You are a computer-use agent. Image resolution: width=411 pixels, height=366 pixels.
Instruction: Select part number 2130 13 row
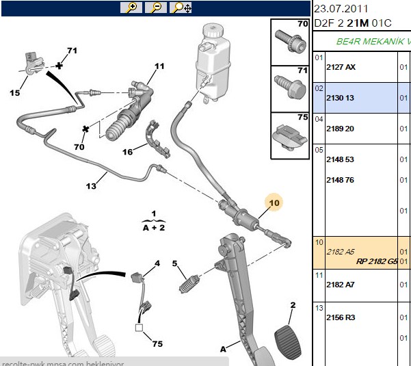tap(362, 98)
